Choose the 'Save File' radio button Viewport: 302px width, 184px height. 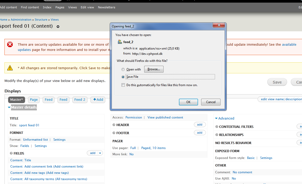pos(123,77)
